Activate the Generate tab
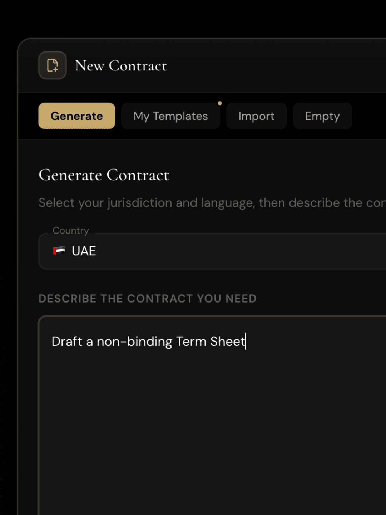The image size is (386, 515). (76, 116)
